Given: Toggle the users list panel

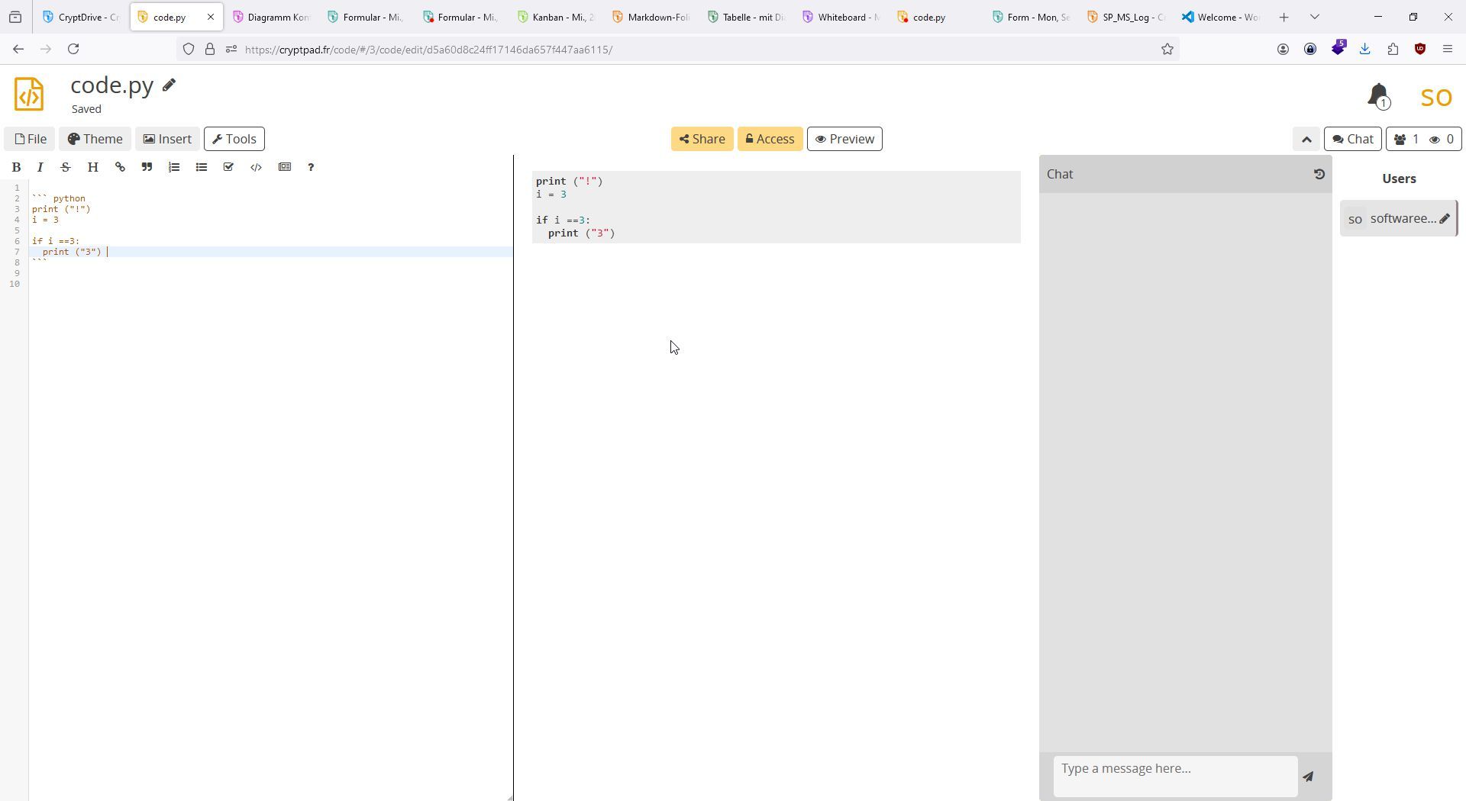Looking at the screenshot, I should pos(1423,139).
